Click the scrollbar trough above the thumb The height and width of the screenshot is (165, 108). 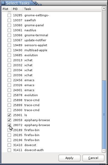point(104,45)
